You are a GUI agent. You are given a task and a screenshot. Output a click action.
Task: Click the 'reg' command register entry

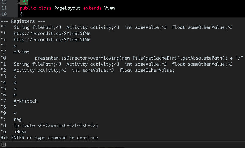(x=18, y=120)
